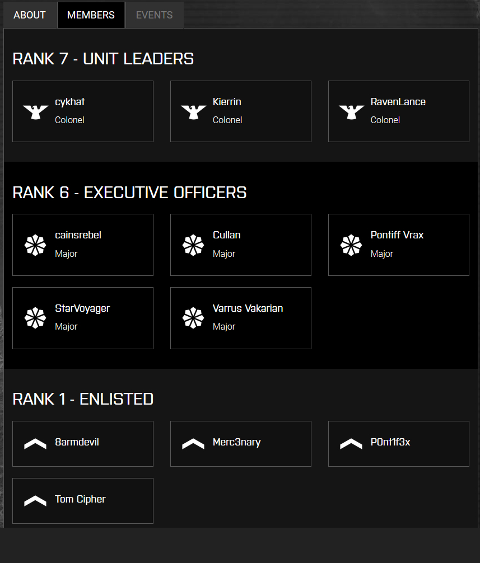This screenshot has height=563, width=480.
Task: Click Merc3nary's enlisted chevron icon
Action: click(x=193, y=444)
